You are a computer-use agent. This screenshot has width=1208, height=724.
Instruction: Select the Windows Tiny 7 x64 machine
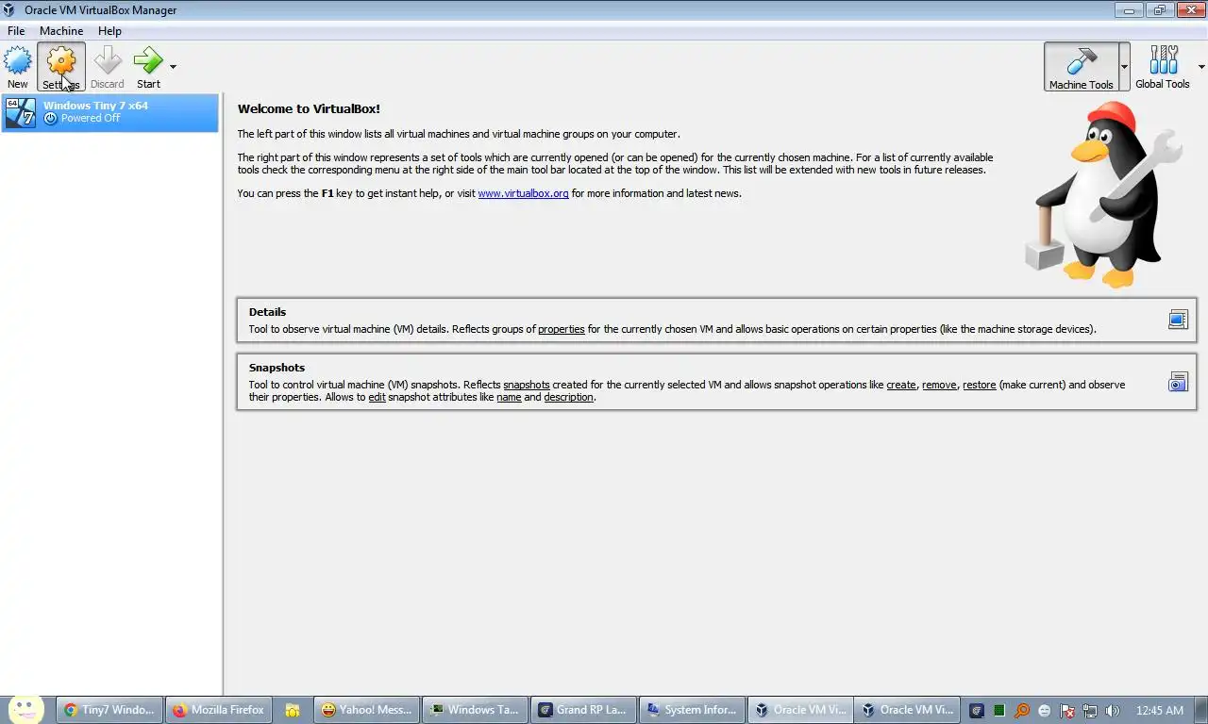[110, 112]
